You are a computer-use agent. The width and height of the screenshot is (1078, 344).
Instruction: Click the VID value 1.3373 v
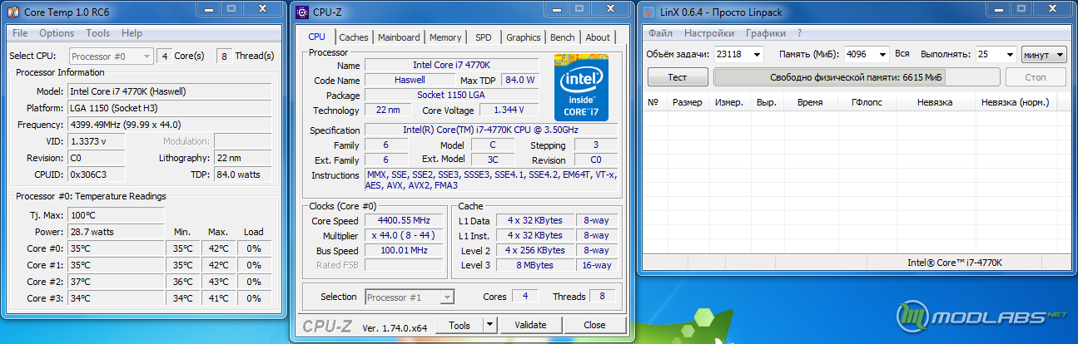click(x=96, y=141)
